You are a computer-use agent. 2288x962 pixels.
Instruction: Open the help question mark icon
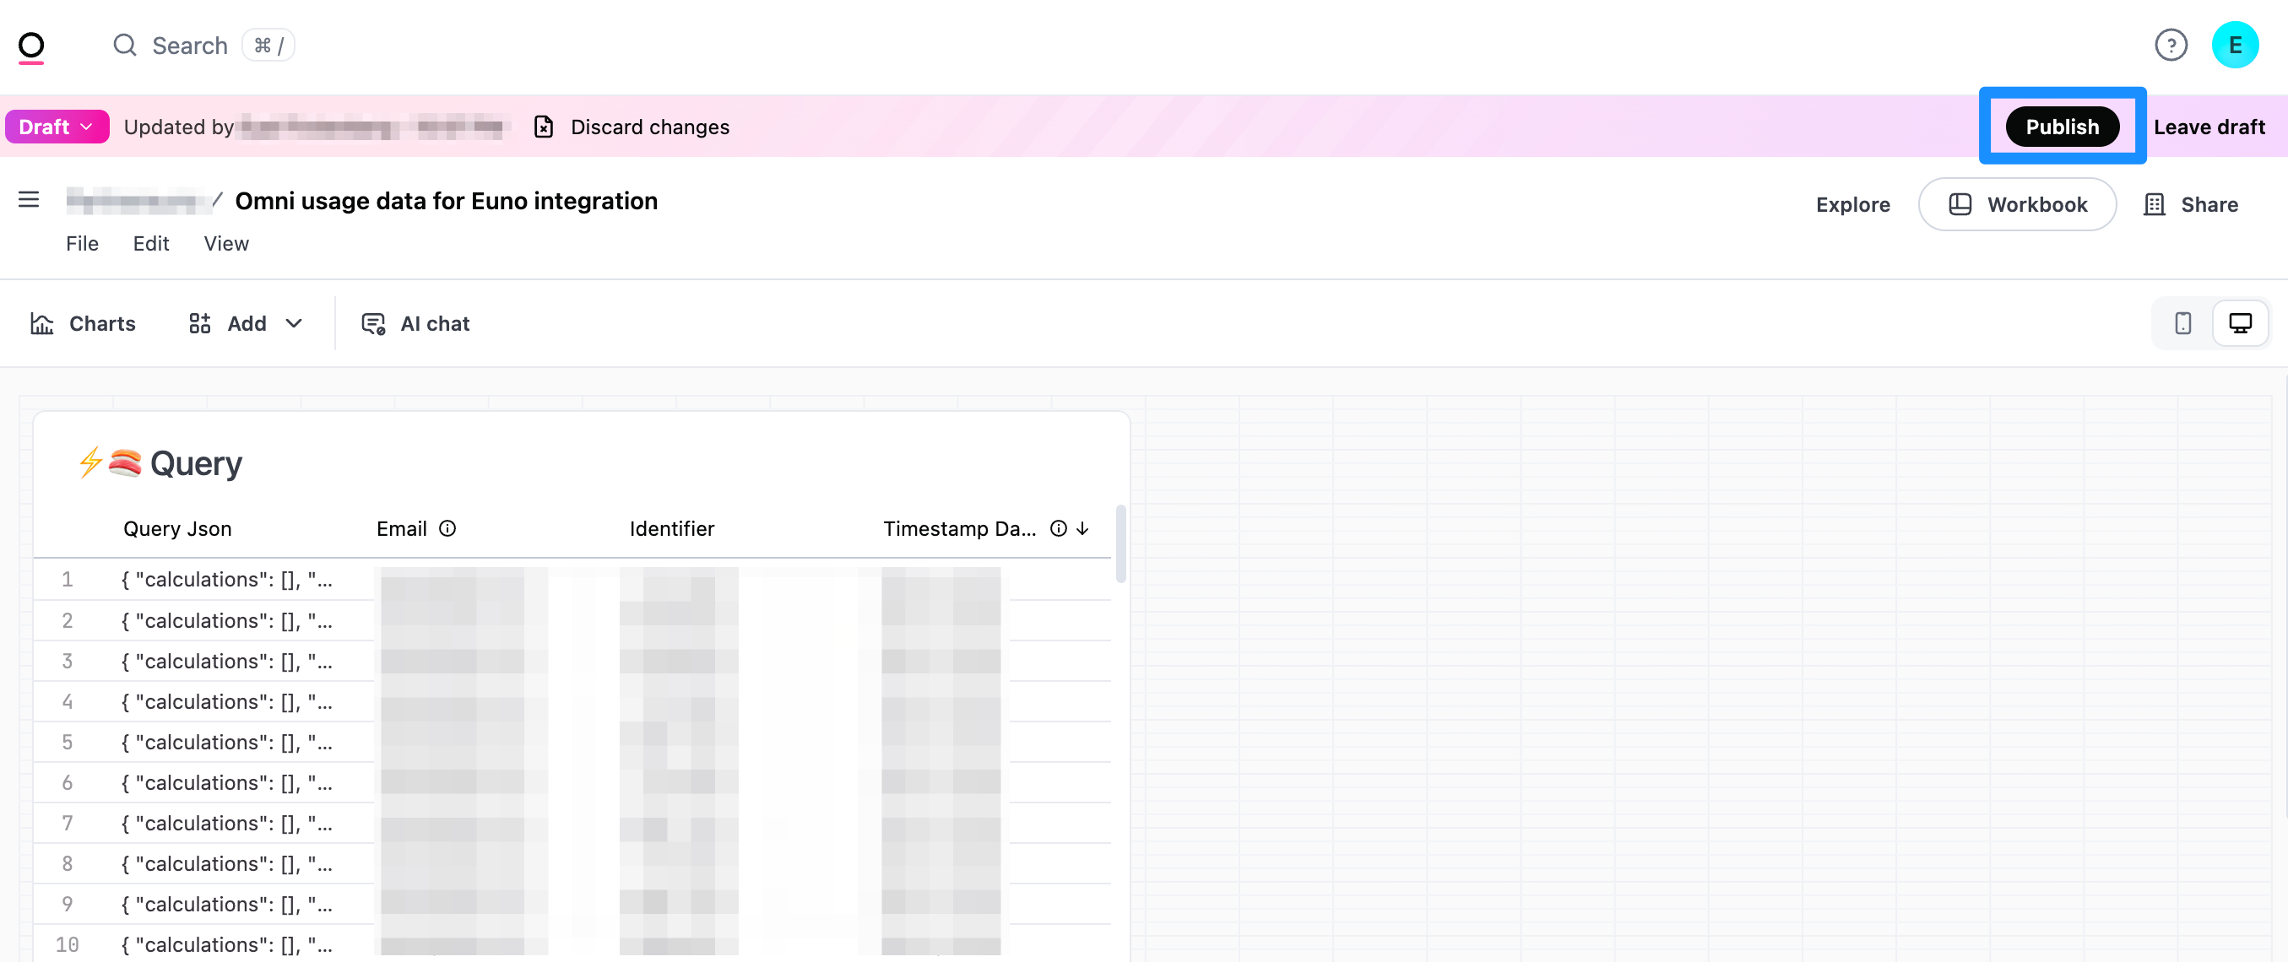coord(2170,46)
